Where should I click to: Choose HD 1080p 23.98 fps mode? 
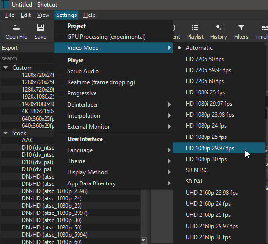click(x=219, y=115)
